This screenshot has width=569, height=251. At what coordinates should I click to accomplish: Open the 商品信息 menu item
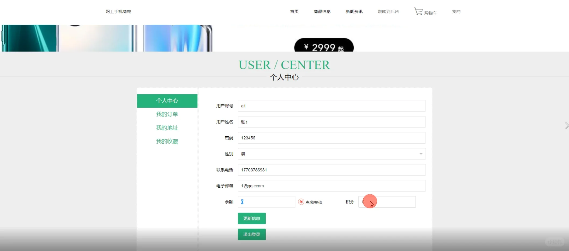point(322,11)
